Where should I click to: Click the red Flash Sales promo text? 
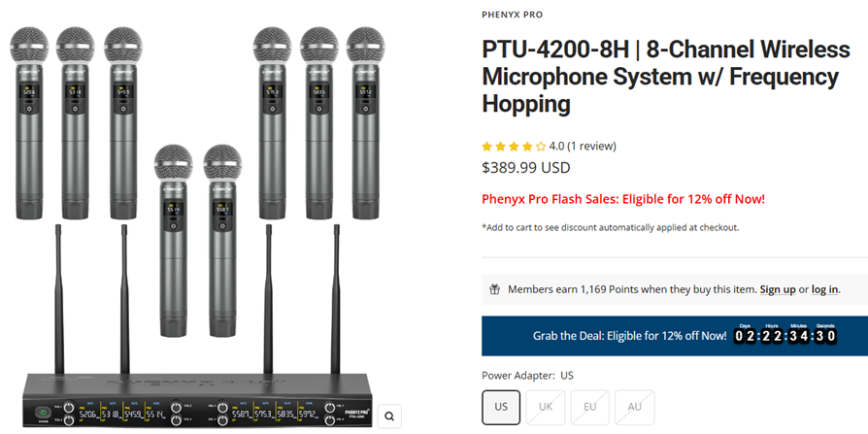pos(623,199)
